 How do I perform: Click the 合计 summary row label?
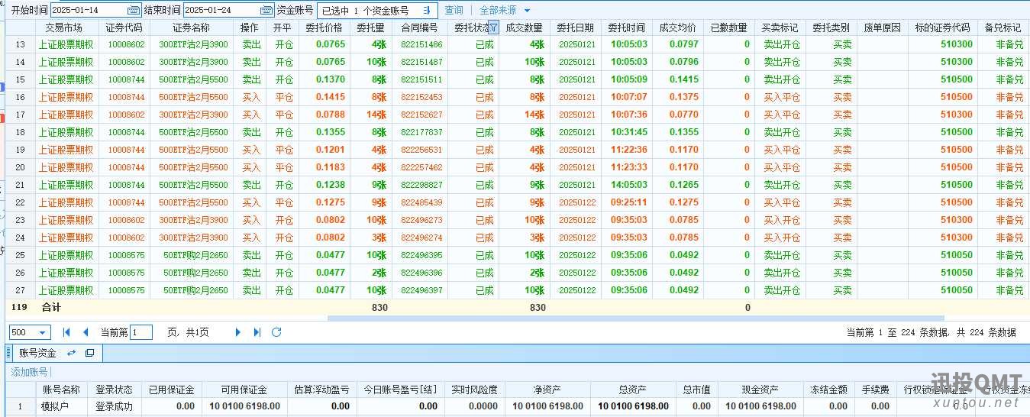(51, 308)
